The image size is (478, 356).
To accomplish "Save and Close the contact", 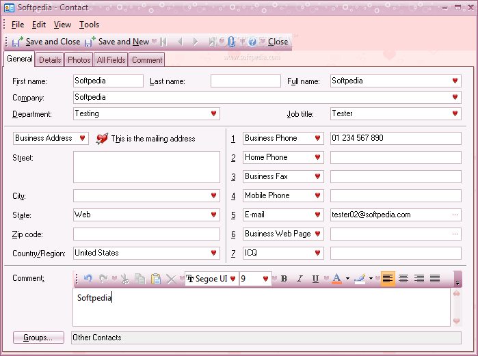I will [x=47, y=42].
